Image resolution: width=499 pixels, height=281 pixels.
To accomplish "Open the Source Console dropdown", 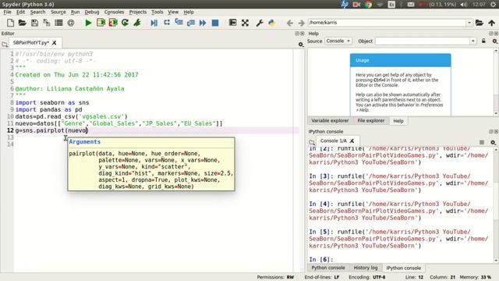I will (x=338, y=41).
